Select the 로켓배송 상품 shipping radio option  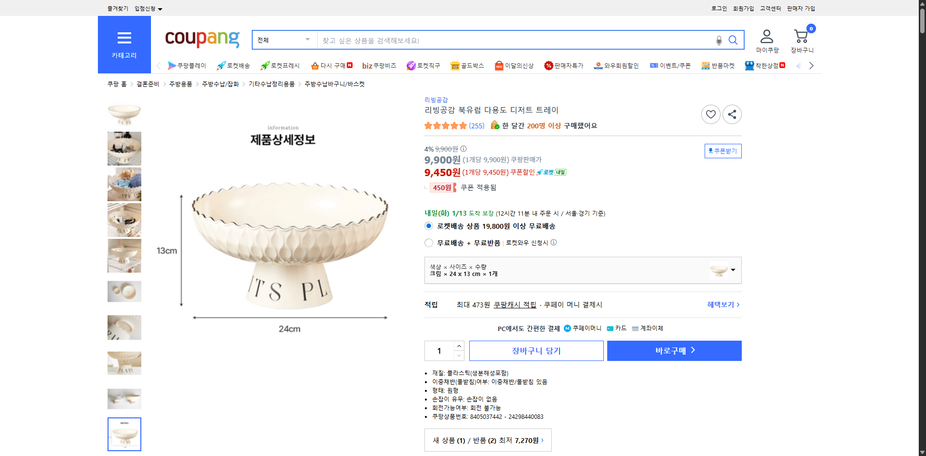(428, 225)
